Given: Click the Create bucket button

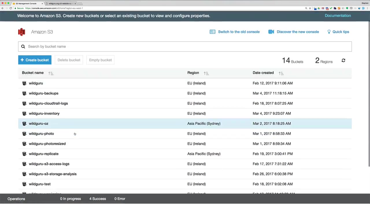Looking at the screenshot, I should (x=35, y=60).
